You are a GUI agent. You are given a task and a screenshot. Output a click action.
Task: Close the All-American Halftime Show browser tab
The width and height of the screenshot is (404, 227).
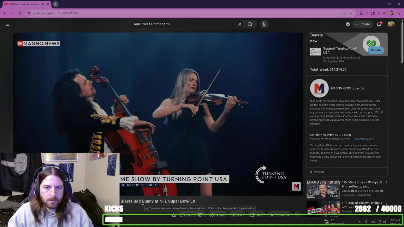click(x=48, y=4)
